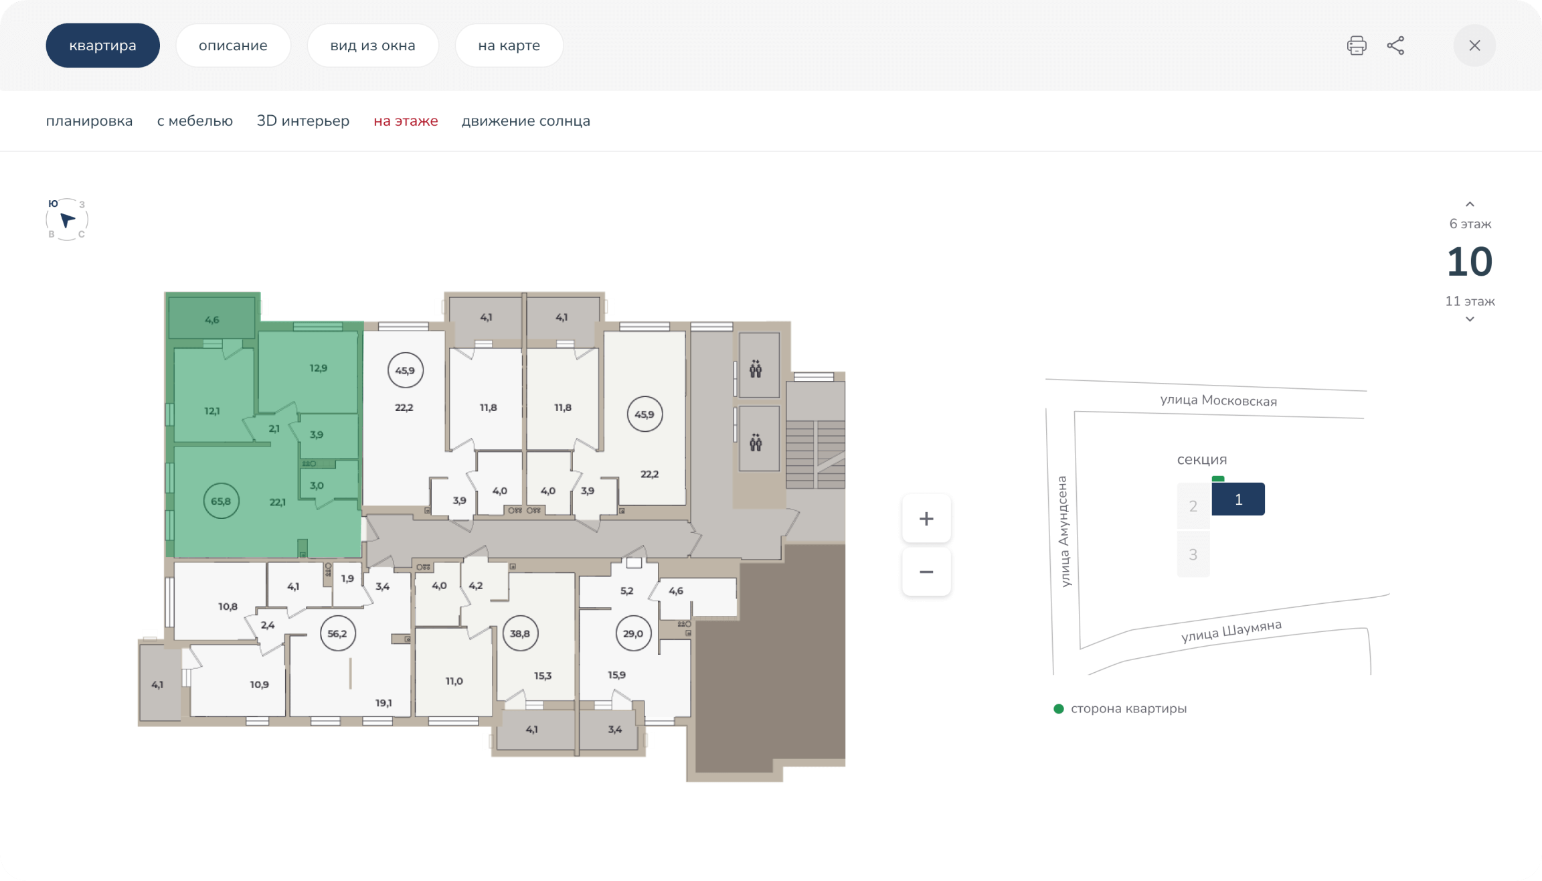Open the на карте tab
Viewport: 1542px width, 881px height.
509,46
